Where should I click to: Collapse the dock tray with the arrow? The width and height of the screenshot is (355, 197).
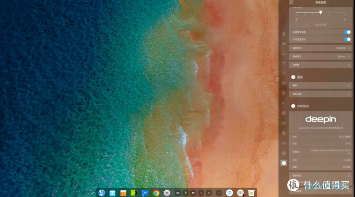tap(219, 193)
